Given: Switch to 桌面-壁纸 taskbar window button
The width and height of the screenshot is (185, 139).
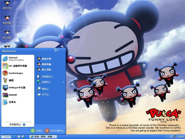Looking at the screenshot, I should [x=44, y=137].
